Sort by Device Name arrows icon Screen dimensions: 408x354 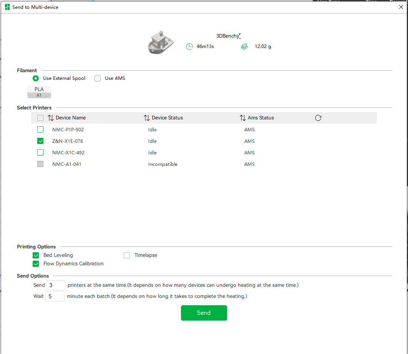[50, 118]
